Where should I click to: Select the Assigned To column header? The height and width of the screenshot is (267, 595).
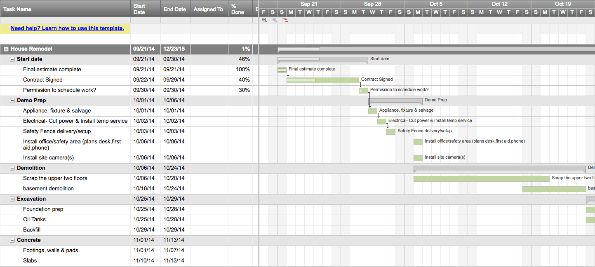click(208, 9)
